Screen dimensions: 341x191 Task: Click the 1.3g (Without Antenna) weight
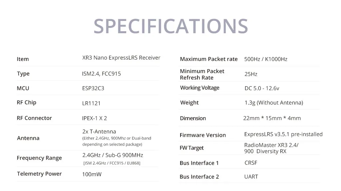click(x=274, y=103)
